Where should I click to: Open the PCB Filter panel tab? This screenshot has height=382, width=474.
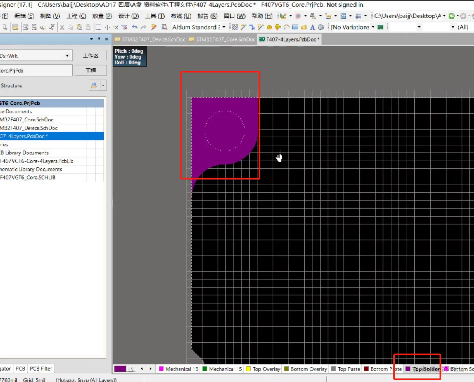coord(41,369)
